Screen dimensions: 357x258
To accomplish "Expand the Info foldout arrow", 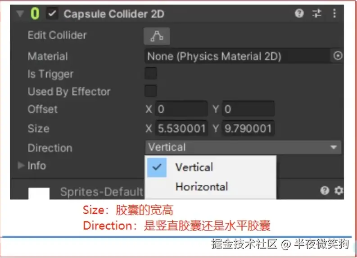I will [x=21, y=165].
